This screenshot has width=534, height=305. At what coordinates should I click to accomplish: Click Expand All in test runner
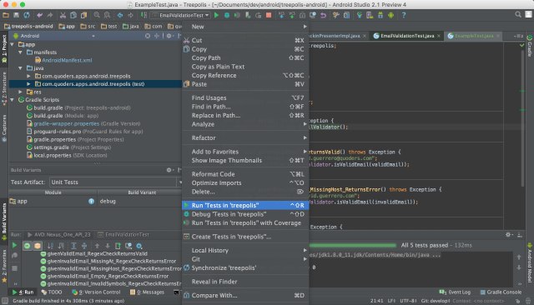tap(73, 246)
